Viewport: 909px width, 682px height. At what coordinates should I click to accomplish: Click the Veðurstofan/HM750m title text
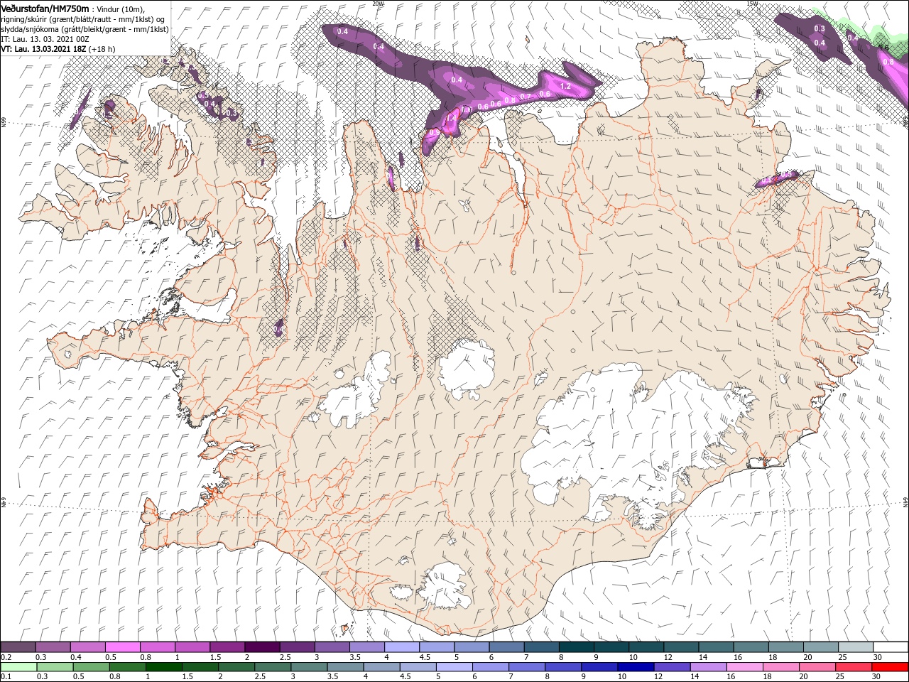click(45, 8)
